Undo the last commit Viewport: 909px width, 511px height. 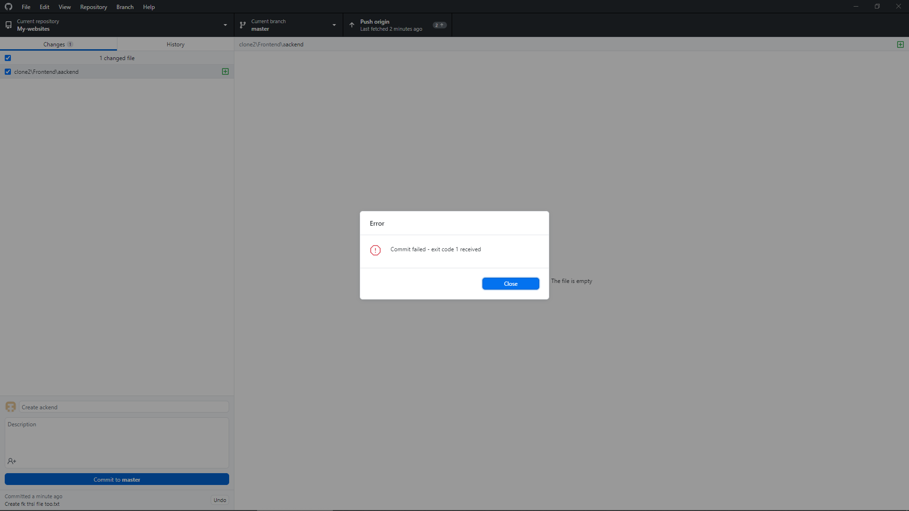click(219, 500)
